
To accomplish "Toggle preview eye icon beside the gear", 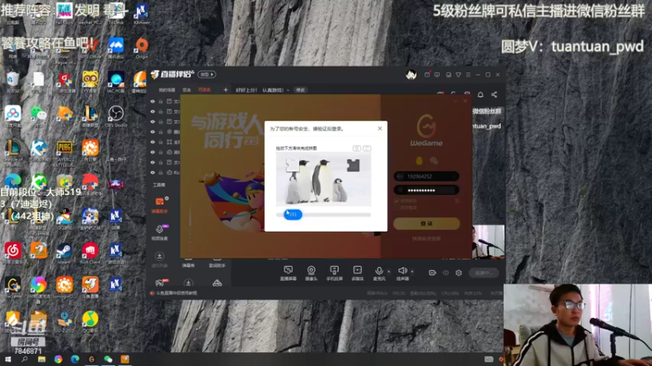I will click(x=446, y=272).
